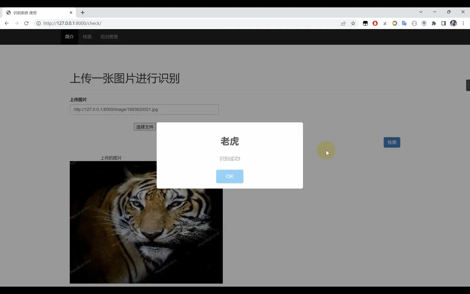Screen dimensions: 470x294
Task: Open the extensions puzzle icon
Action: pyautogui.click(x=434, y=23)
